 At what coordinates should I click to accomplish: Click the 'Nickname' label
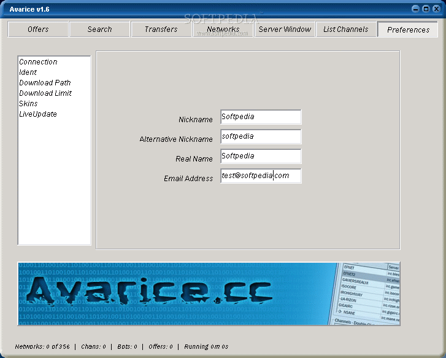click(196, 120)
